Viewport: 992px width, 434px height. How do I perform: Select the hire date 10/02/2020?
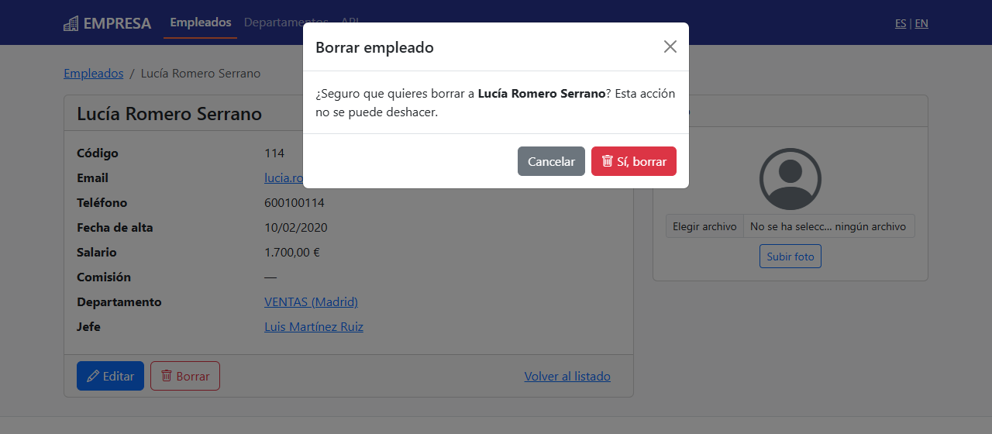(296, 228)
